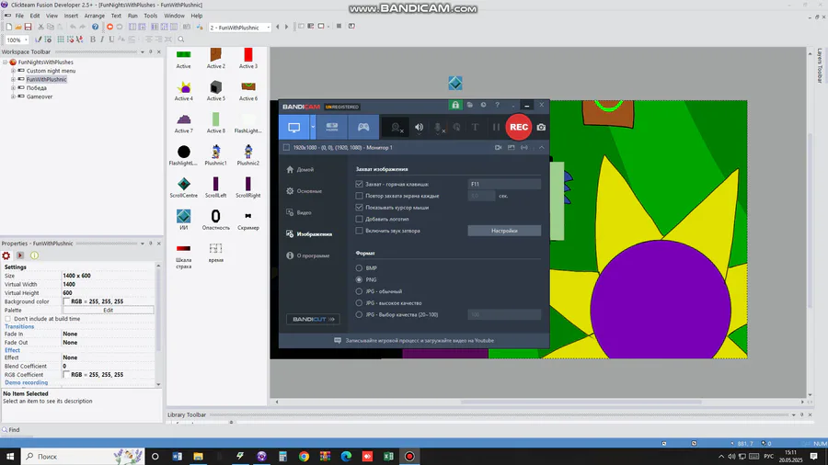The height and width of the screenshot is (465, 828).
Task: Expand 'Custom night menu' tree node
Action: pos(13,71)
